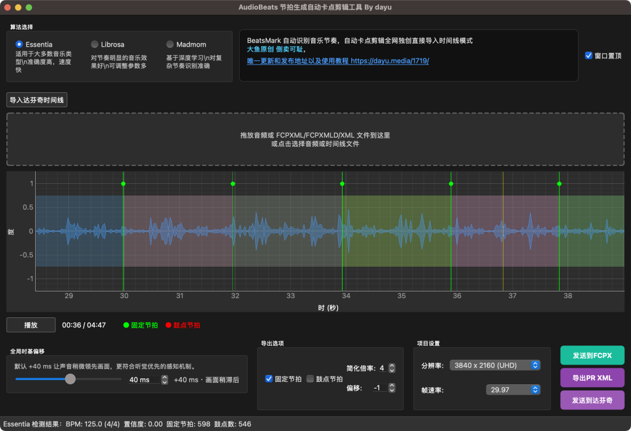Select the Essentia algorithm radio button
Viewport: 631px width, 431px height.
19,44
